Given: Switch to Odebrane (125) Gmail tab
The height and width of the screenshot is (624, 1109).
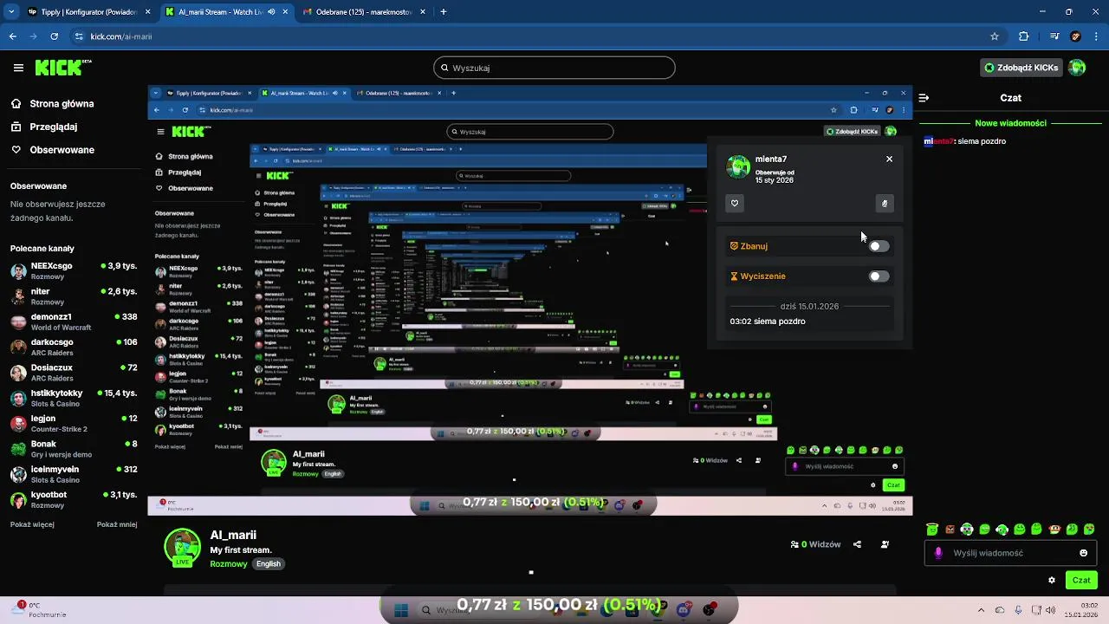Looking at the screenshot, I should 362,12.
